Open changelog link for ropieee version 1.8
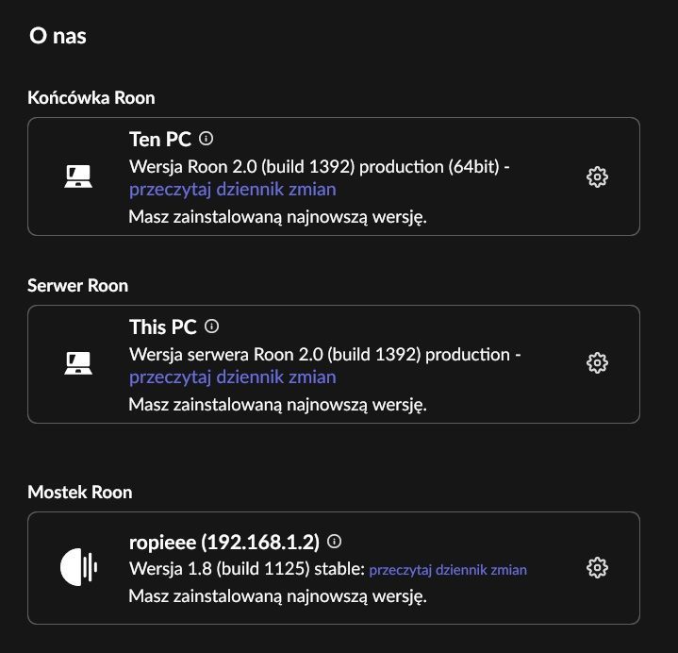678x653 pixels. tap(448, 570)
